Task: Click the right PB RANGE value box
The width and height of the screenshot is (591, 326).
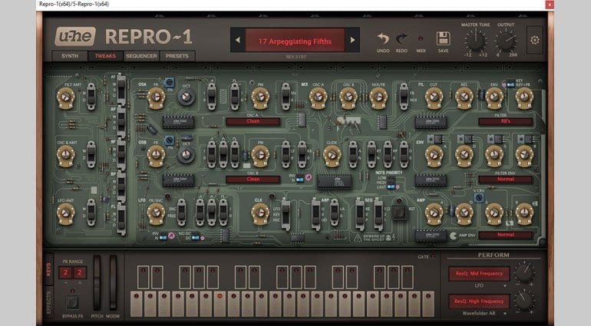Action: (x=80, y=273)
